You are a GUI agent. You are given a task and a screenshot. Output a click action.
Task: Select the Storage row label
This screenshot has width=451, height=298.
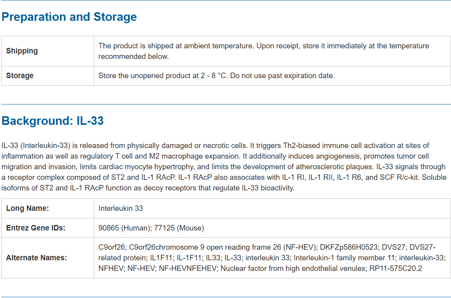(x=20, y=76)
